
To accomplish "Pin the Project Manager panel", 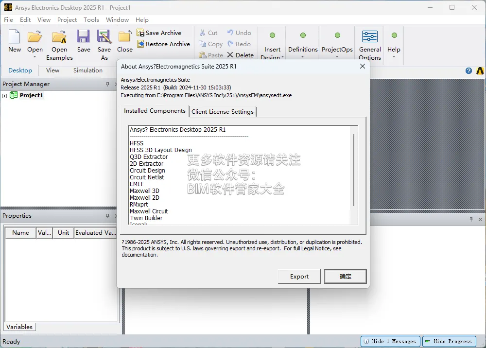I will click(107, 84).
